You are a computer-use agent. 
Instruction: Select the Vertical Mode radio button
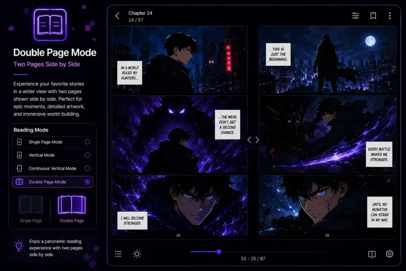(87, 155)
